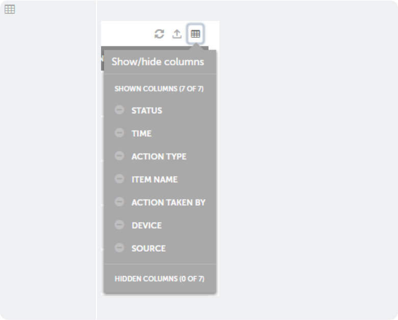This screenshot has width=398, height=320.
Task: Click the refresh icon in the toolbar
Action: 159,34
